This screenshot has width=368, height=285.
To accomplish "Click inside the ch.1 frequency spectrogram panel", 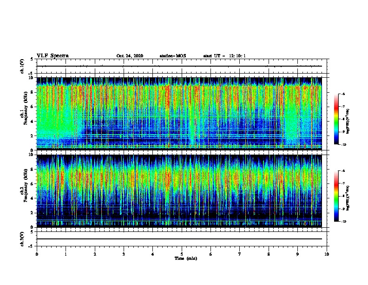I will 179,114.
